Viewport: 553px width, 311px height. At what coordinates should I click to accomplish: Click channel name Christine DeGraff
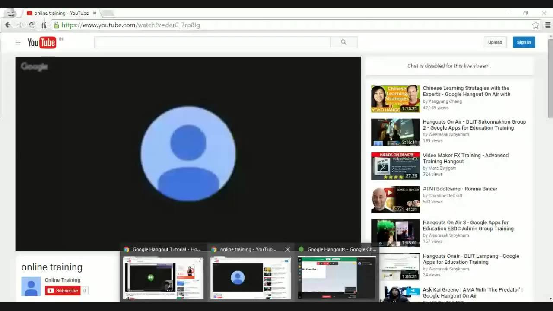coord(445,196)
